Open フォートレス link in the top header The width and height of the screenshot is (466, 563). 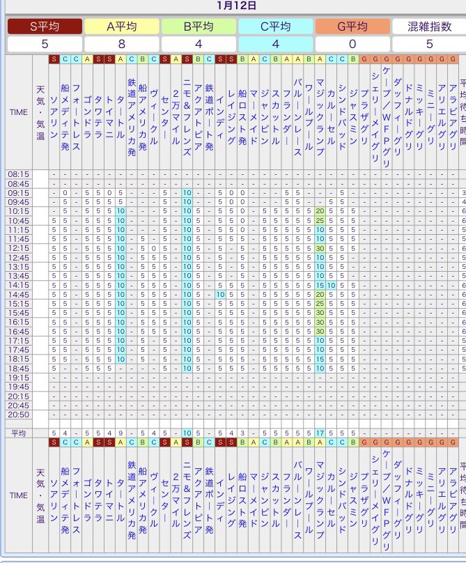76,117
